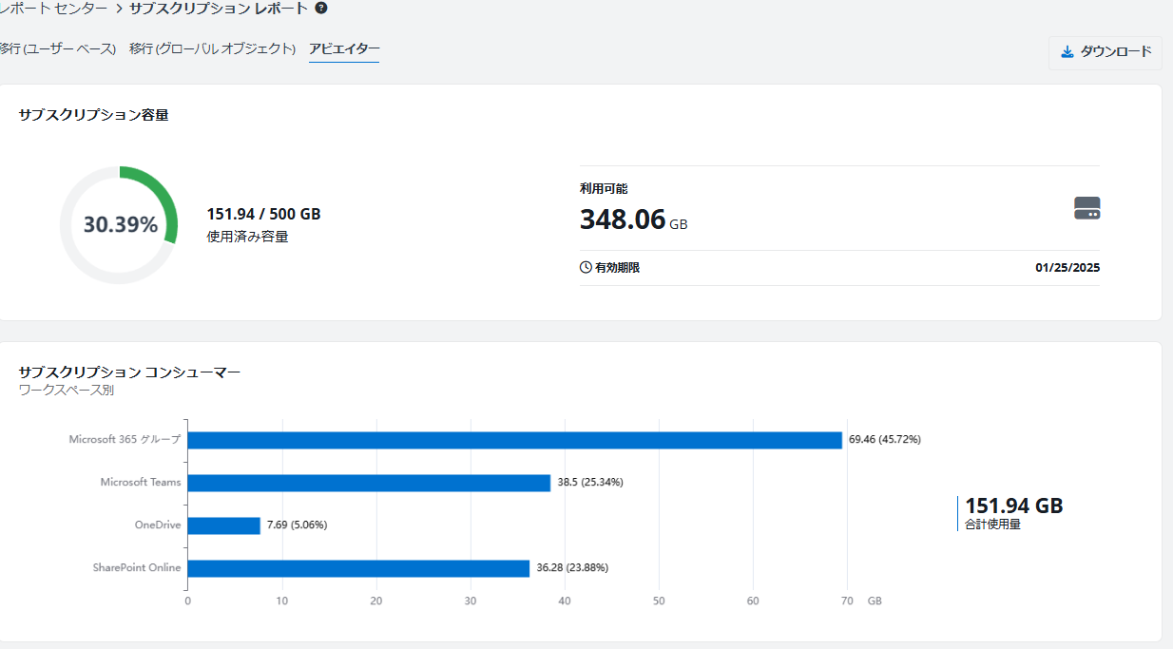The image size is (1173, 649).
Task: Click the サブスクリプション コンシューマー heading
Action: [129, 372]
